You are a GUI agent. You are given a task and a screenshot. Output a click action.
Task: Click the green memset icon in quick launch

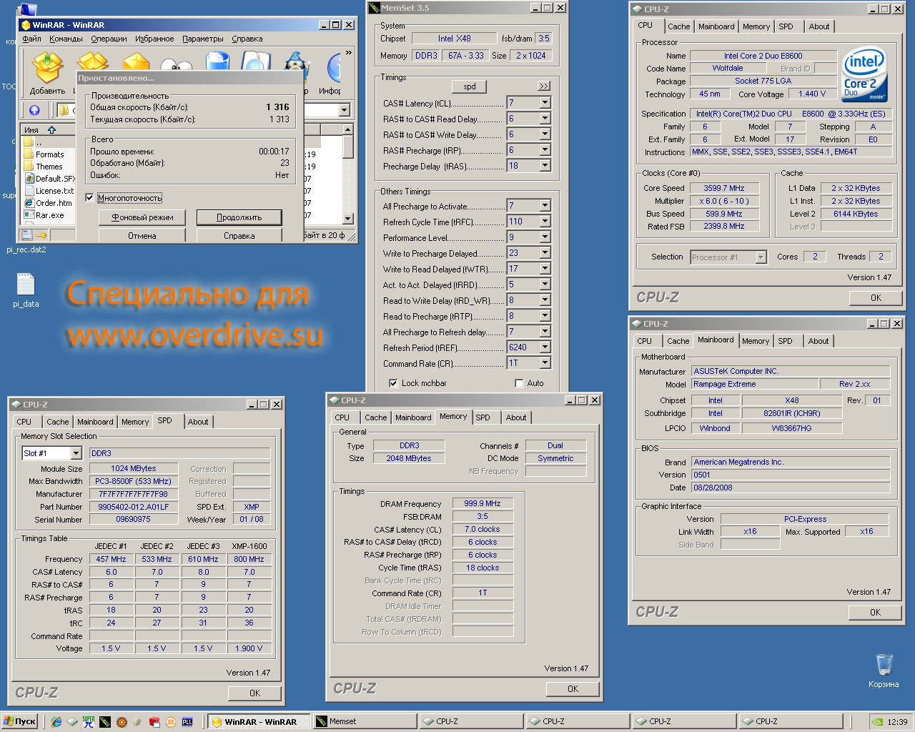(x=105, y=722)
